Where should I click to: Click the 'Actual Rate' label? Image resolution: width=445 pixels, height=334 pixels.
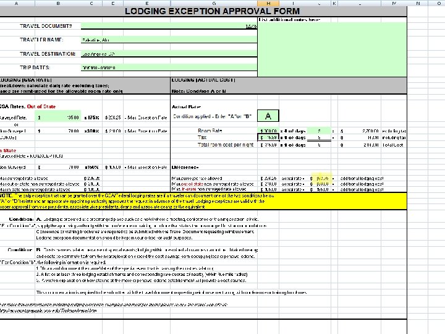[x=186, y=107]
